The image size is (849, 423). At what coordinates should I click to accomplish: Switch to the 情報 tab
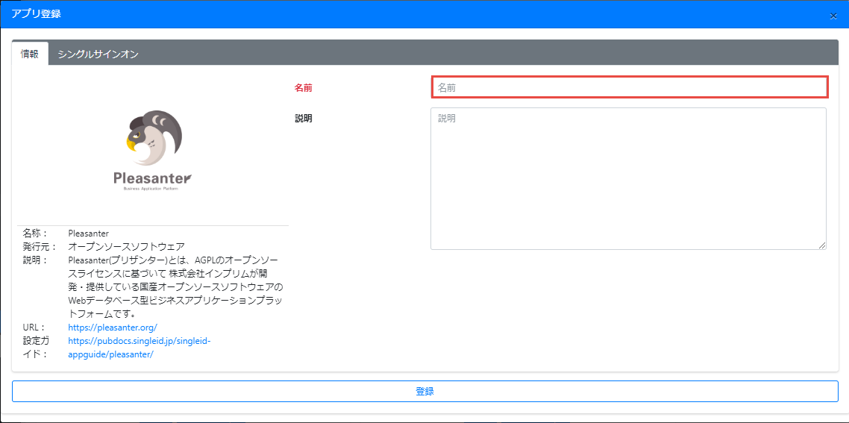tap(30, 54)
